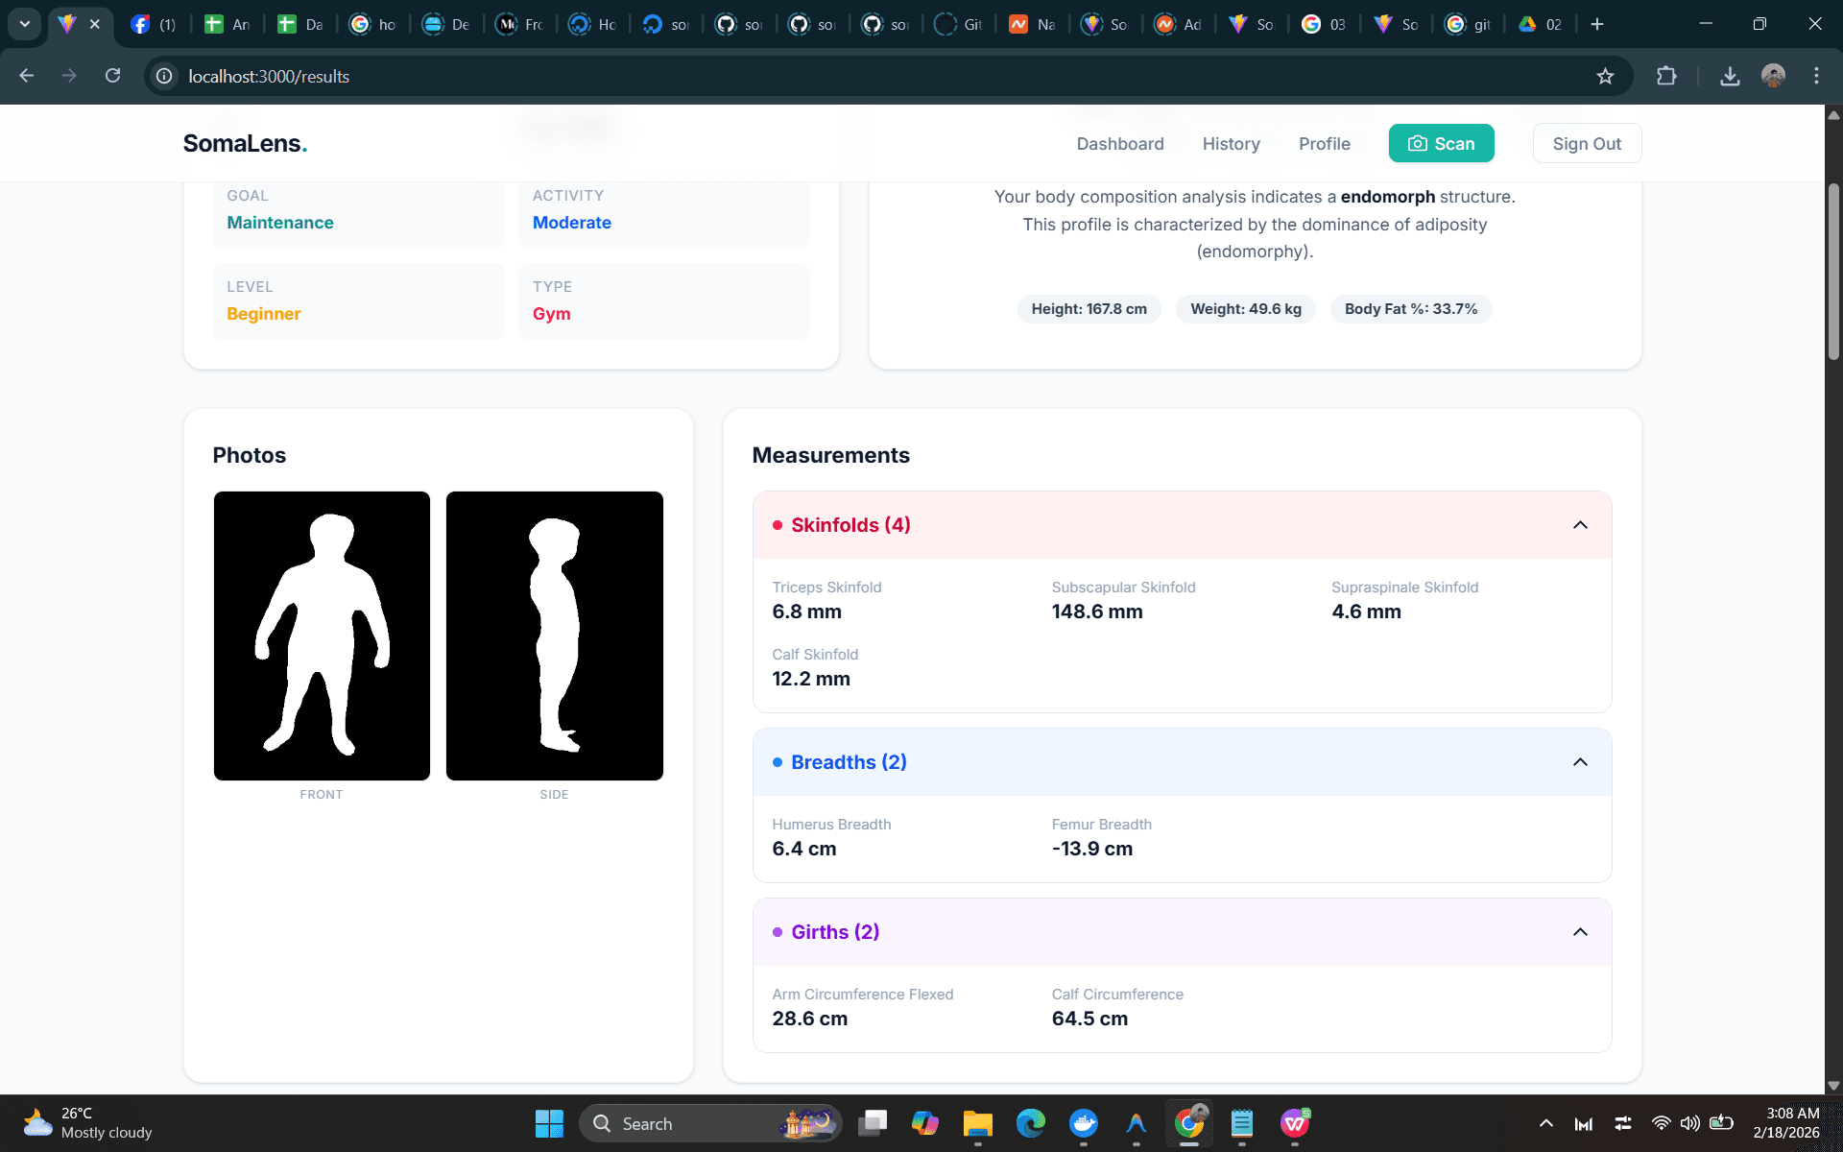Open the Profile nav link
The image size is (1843, 1152).
[x=1324, y=143]
